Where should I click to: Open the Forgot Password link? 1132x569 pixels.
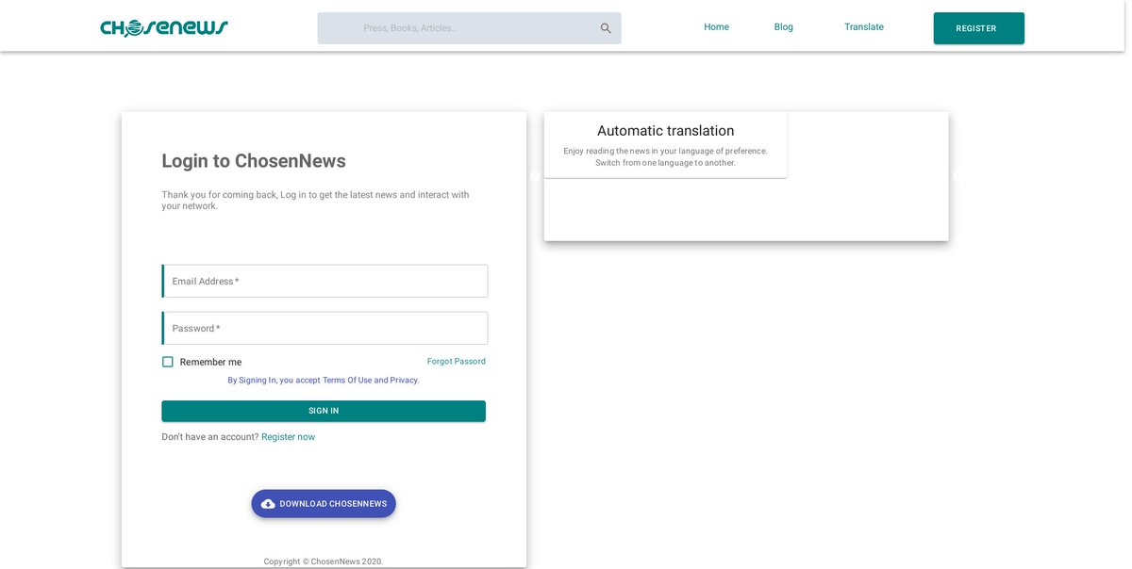point(457,362)
